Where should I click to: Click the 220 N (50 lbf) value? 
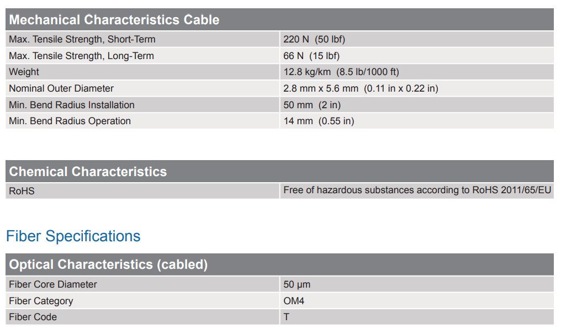[x=314, y=39]
